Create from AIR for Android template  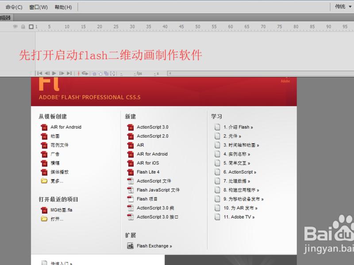click(65, 127)
